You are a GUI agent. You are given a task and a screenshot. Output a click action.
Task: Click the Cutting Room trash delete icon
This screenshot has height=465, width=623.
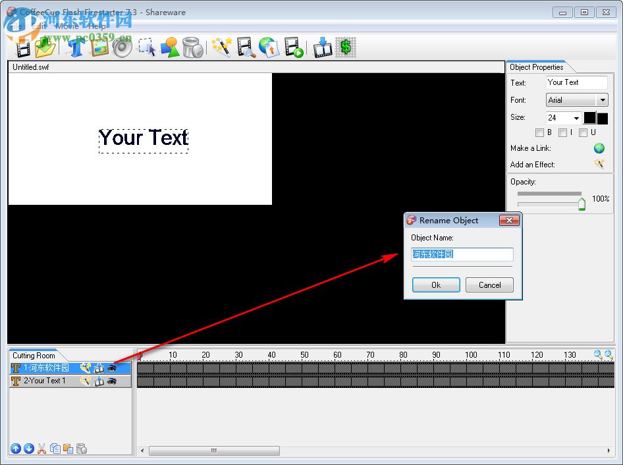click(x=82, y=449)
